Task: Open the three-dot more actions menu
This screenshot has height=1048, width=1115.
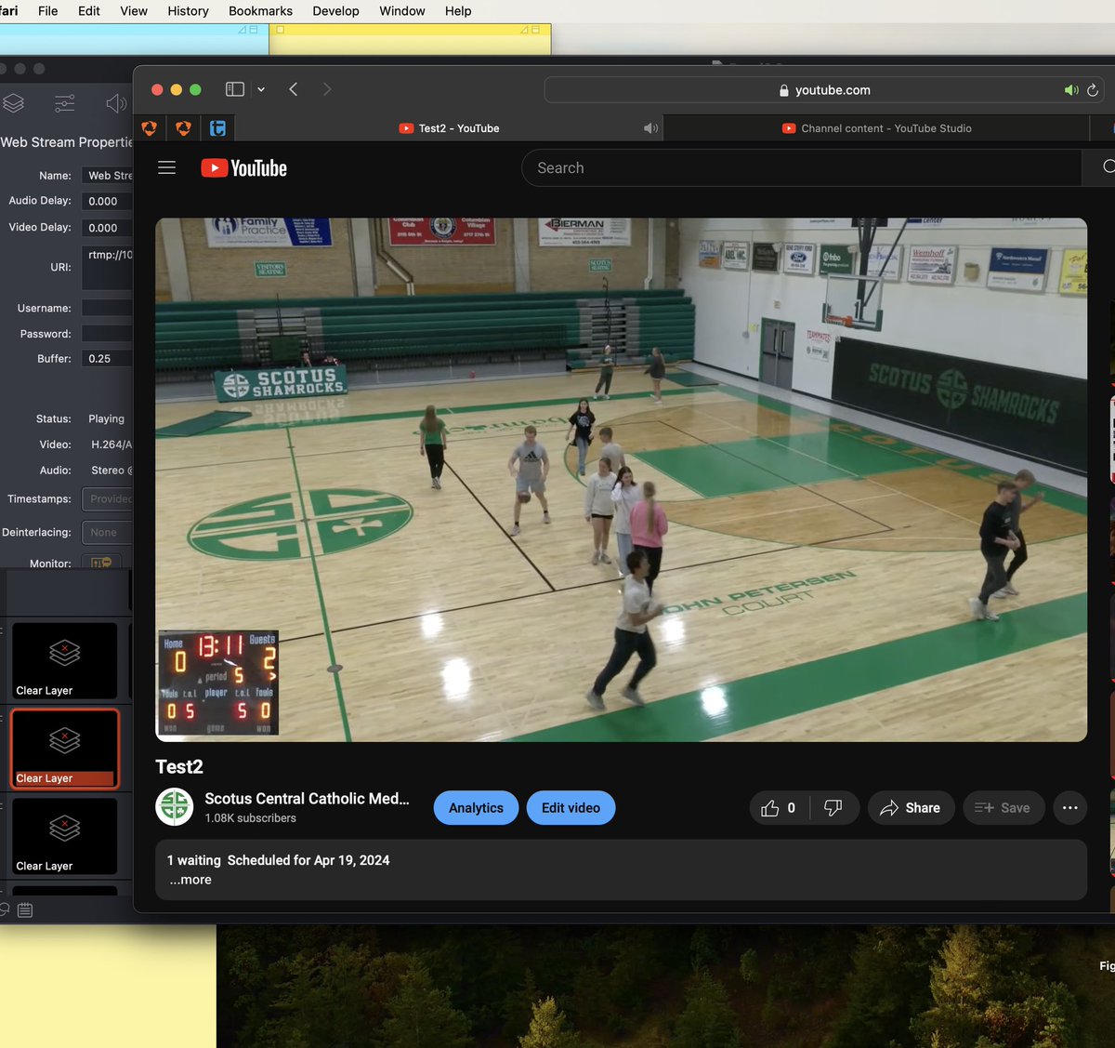Action: pyautogui.click(x=1070, y=808)
